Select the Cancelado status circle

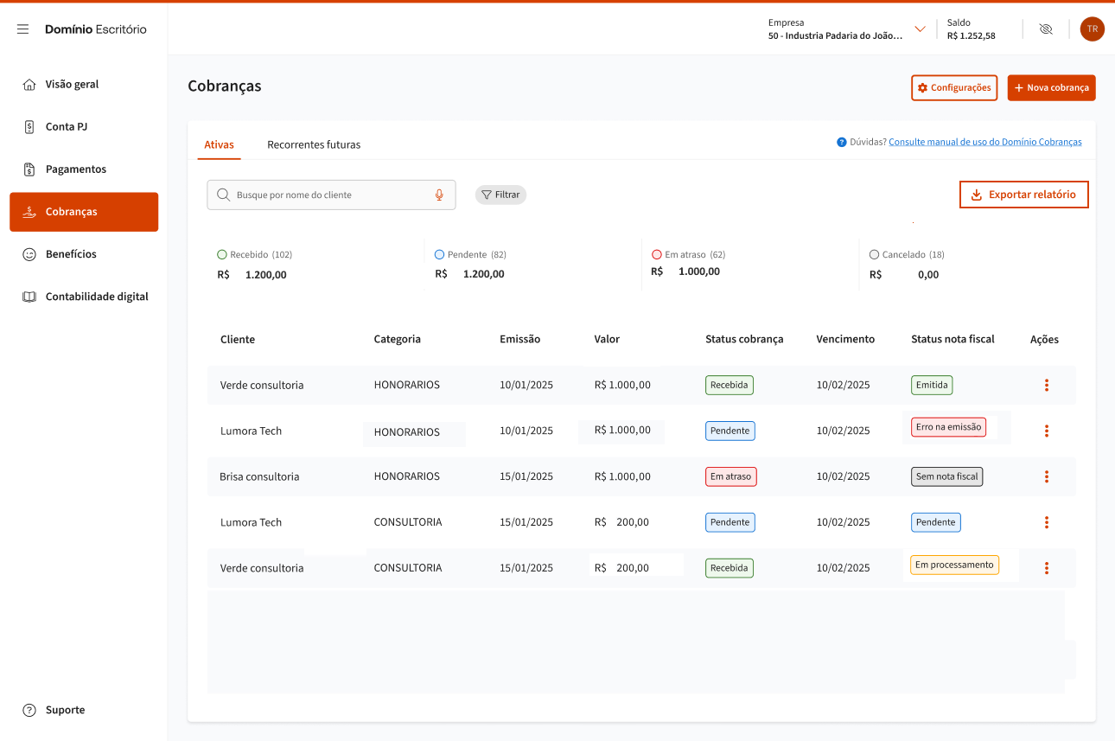[875, 255]
